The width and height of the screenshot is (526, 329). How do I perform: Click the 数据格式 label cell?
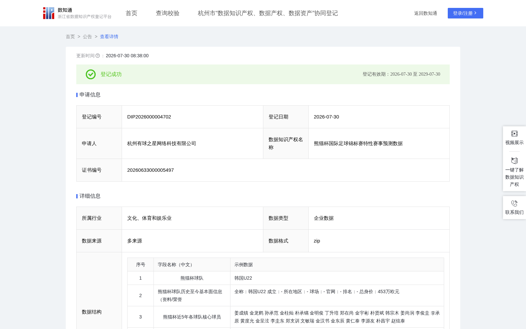(x=286, y=241)
